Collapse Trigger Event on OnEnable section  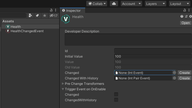click(x=63, y=89)
